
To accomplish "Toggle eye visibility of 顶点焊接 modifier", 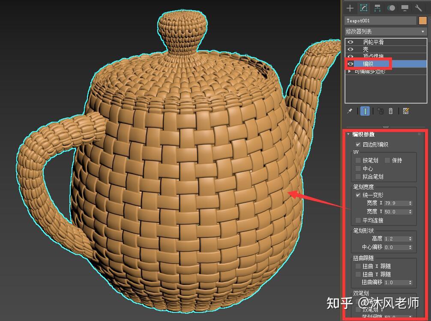I will (350, 56).
